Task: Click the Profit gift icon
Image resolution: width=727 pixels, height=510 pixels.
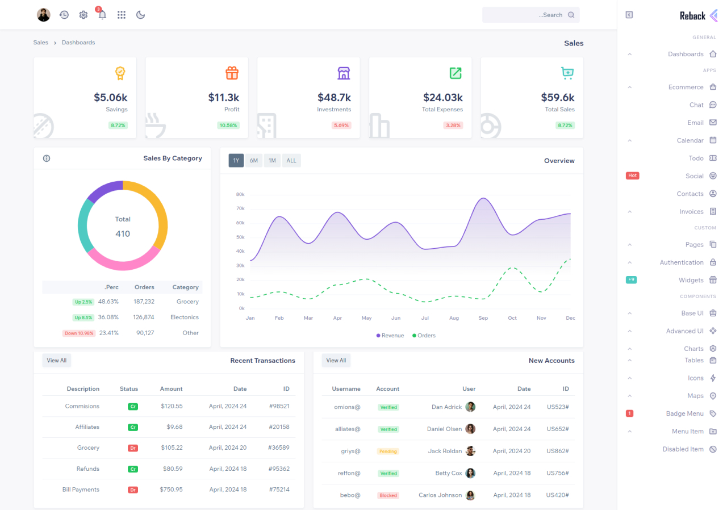Action: 232,73
